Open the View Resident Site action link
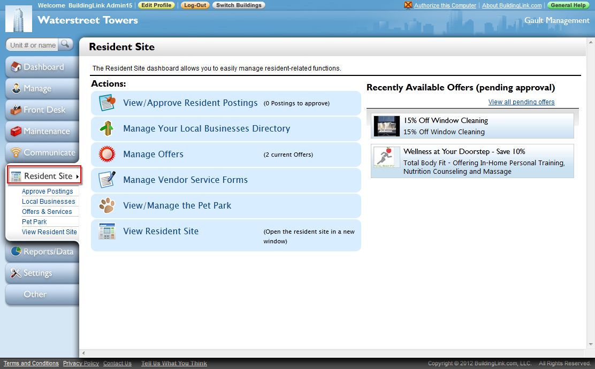 click(161, 231)
